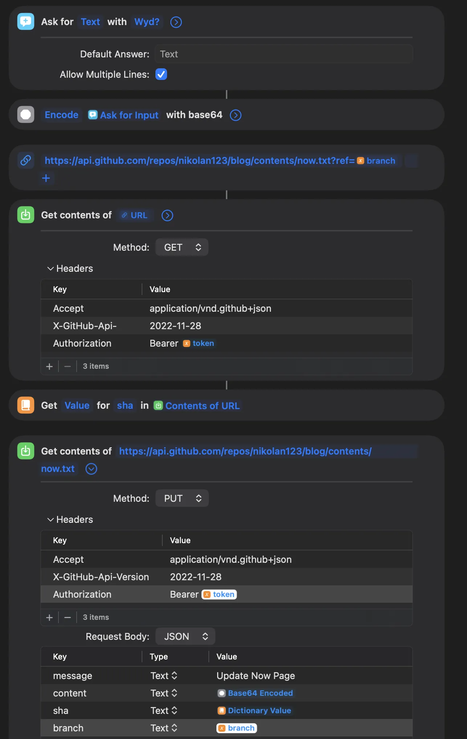Screen dimensions: 467x739
Task: Click the Get Dictionary Value action icon
Action: coord(26,405)
